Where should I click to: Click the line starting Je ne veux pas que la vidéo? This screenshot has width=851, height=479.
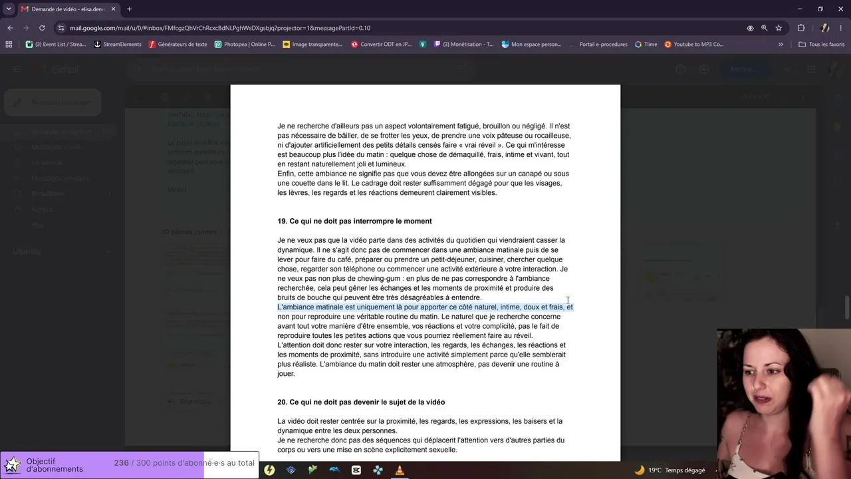421,240
